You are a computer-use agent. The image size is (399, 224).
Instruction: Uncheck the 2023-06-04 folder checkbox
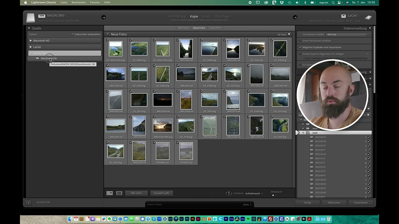tap(369, 141)
